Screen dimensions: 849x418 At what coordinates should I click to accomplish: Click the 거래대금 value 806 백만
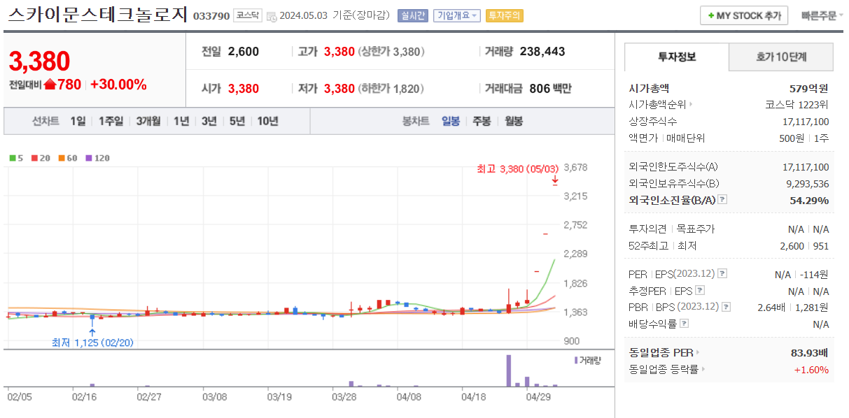[x=549, y=89]
